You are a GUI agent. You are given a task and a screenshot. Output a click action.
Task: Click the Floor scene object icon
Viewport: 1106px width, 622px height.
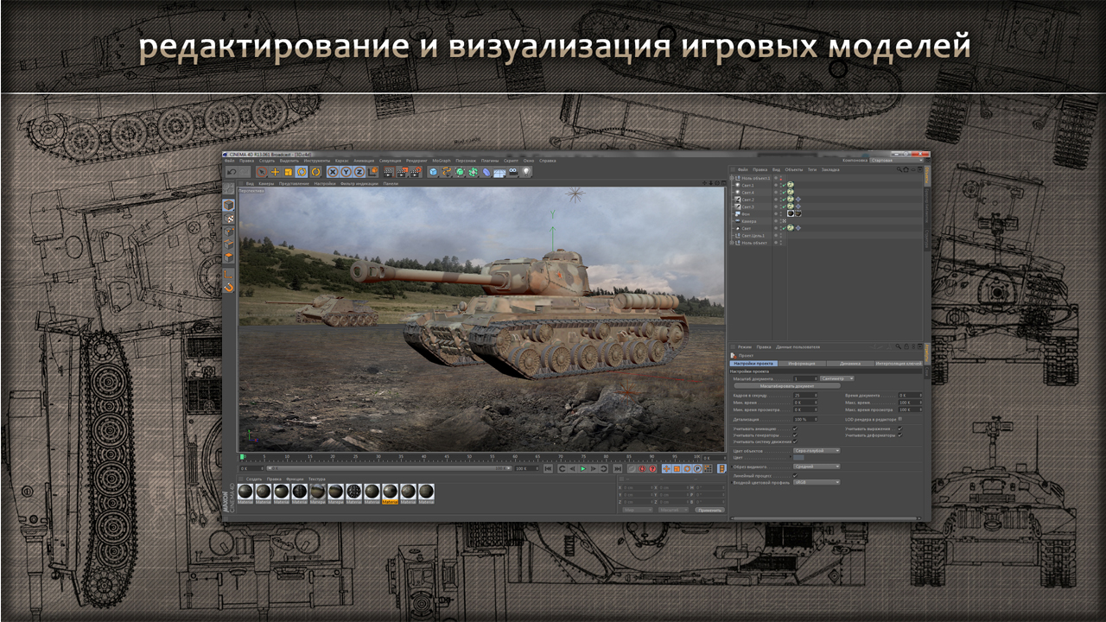tap(499, 172)
